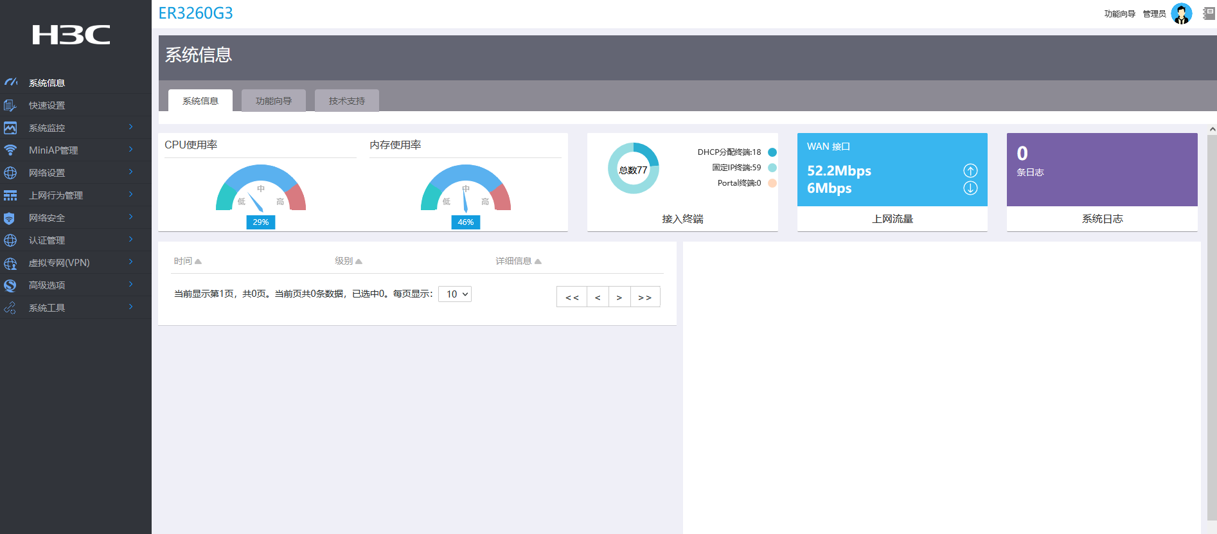Go to the previous log page
Image resolution: width=1217 pixels, height=534 pixels.
[598, 297]
